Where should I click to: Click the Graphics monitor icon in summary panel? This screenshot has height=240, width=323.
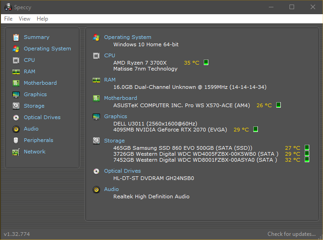point(96,117)
